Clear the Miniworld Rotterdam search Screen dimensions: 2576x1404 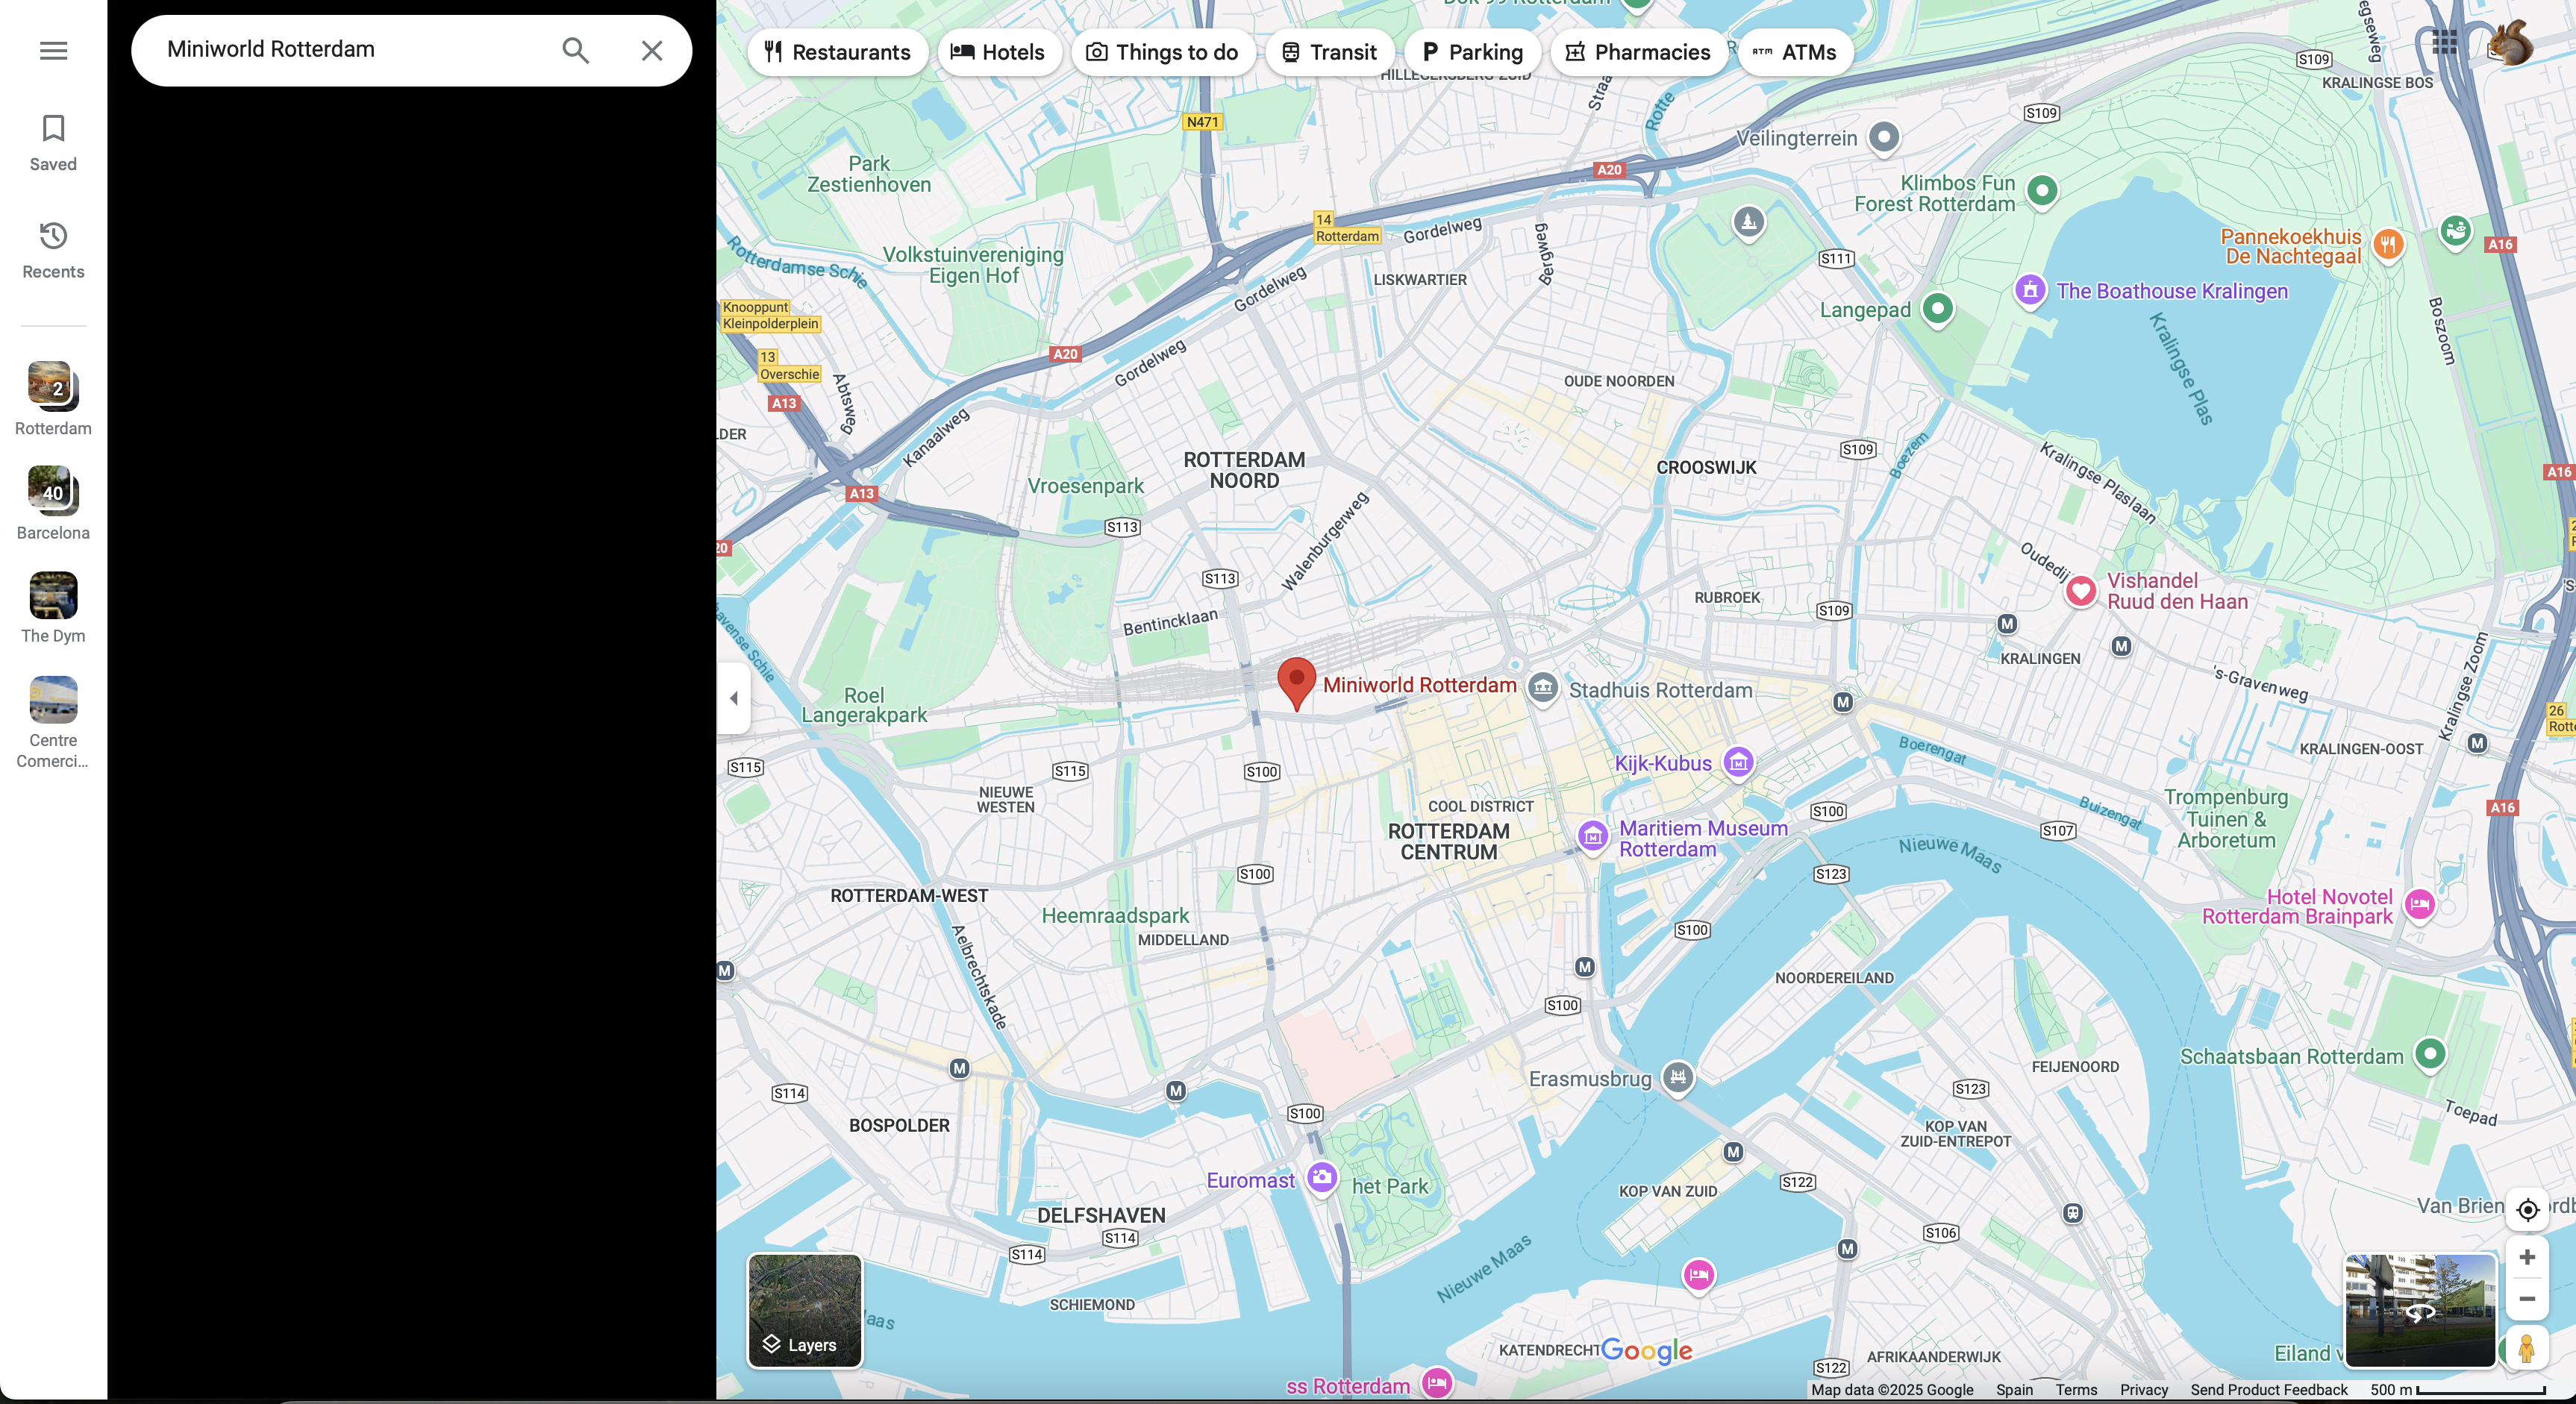point(652,50)
